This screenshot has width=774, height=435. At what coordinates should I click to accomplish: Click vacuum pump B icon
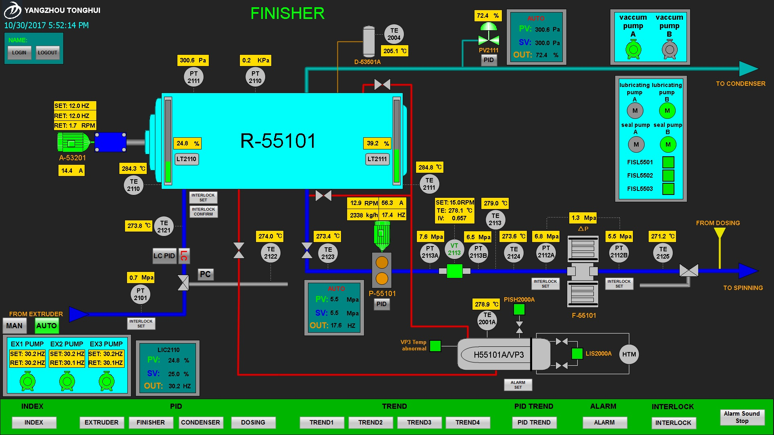click(x=669, y=50)
